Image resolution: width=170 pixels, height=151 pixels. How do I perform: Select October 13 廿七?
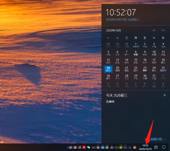coord(117,61)
